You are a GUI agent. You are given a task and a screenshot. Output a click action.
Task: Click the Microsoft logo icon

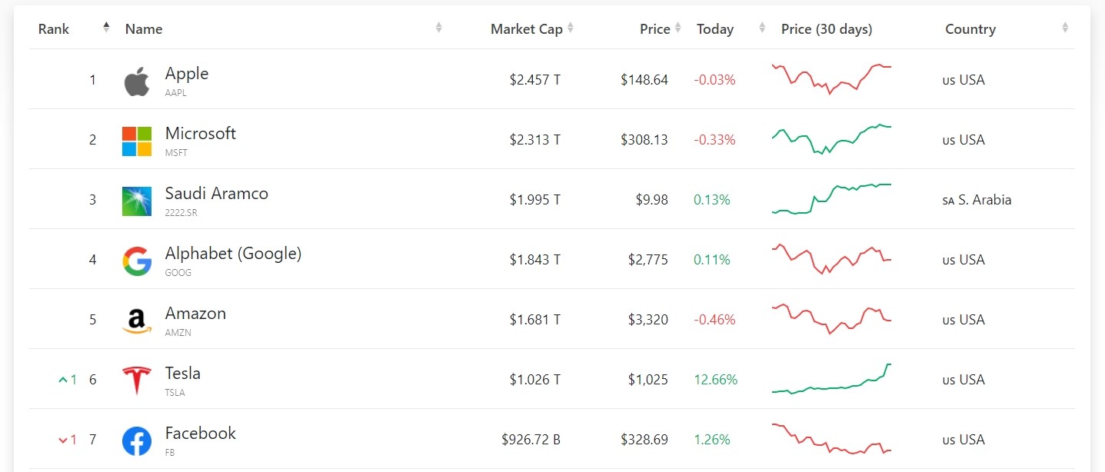(x=137, y=141)
